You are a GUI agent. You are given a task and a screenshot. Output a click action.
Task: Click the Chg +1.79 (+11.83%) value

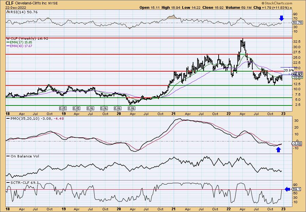point(271,7)
